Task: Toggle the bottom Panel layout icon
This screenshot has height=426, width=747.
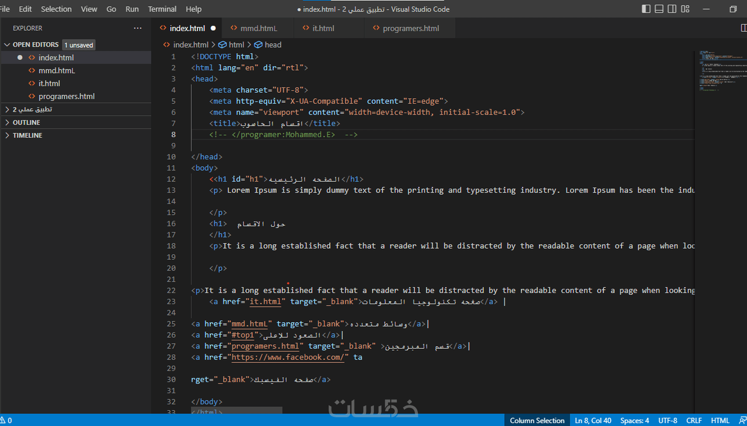Action: tap(659, 9)
